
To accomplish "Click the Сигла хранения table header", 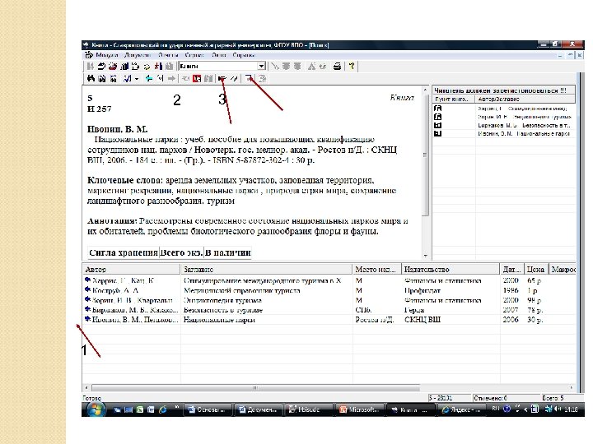I will pyautogui.click(x=124, y=252).
